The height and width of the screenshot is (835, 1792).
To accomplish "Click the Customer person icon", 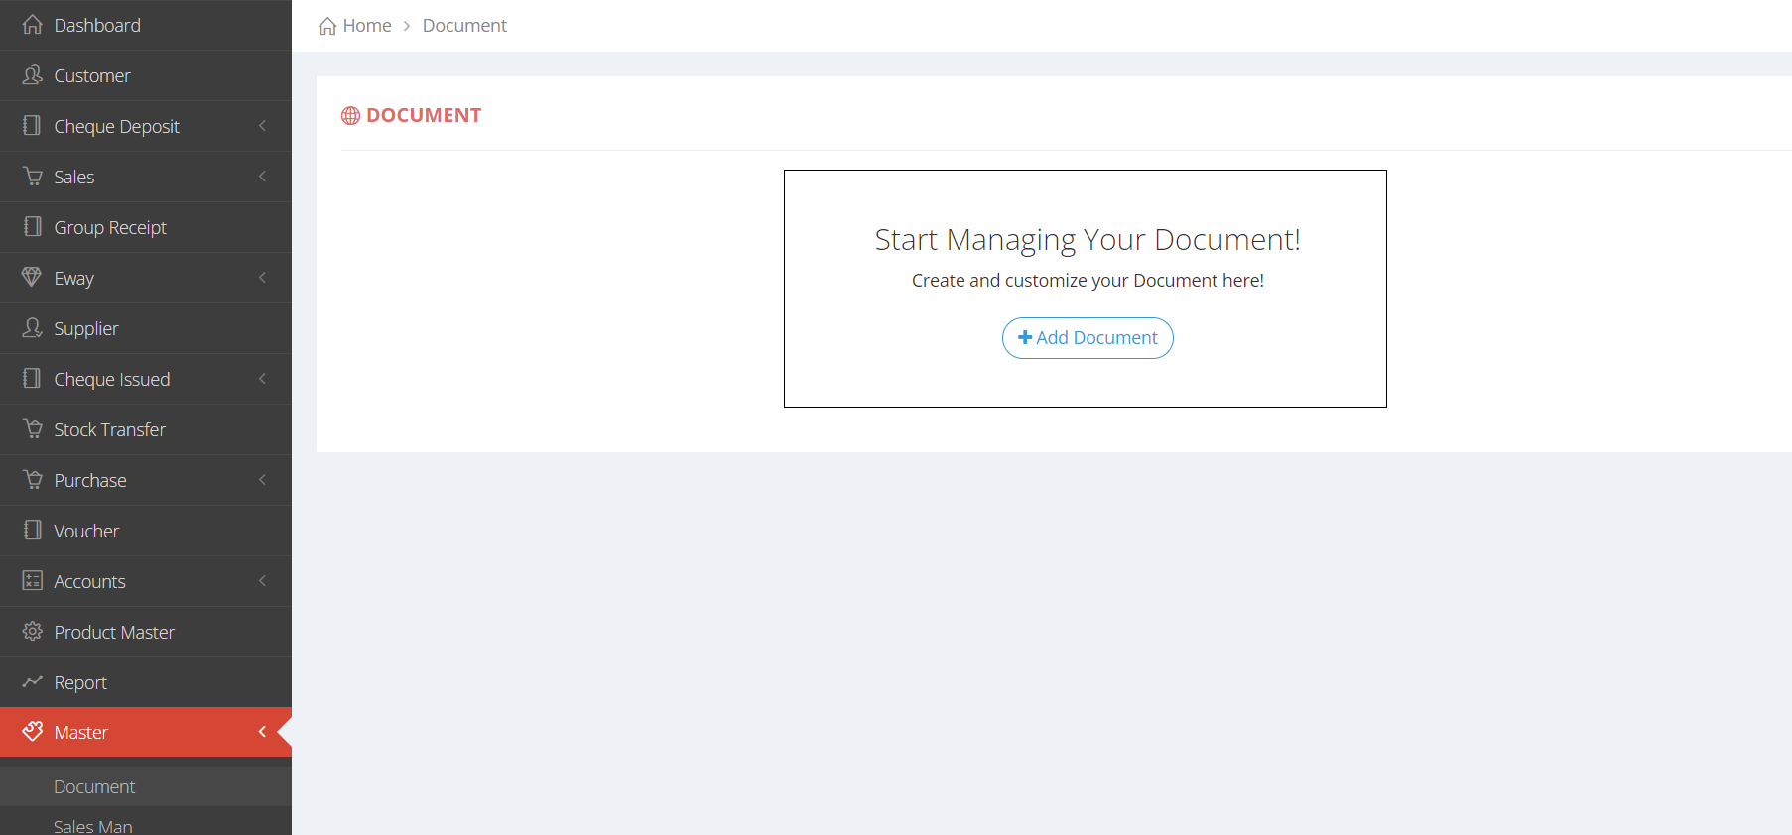I will coord(33,75).
